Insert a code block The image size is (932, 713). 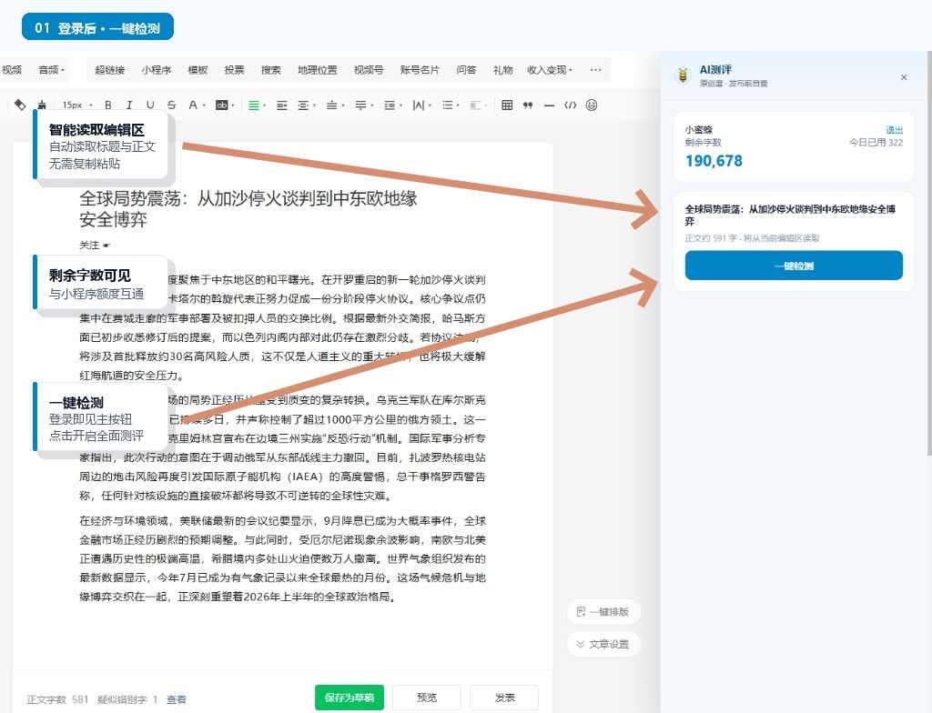pos(570,105)
